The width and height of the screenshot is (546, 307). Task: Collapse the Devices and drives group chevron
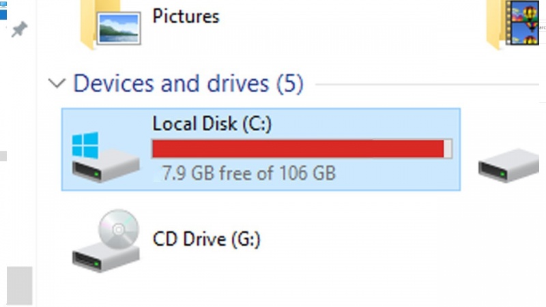pyautogui.click(x=57, y=84)
